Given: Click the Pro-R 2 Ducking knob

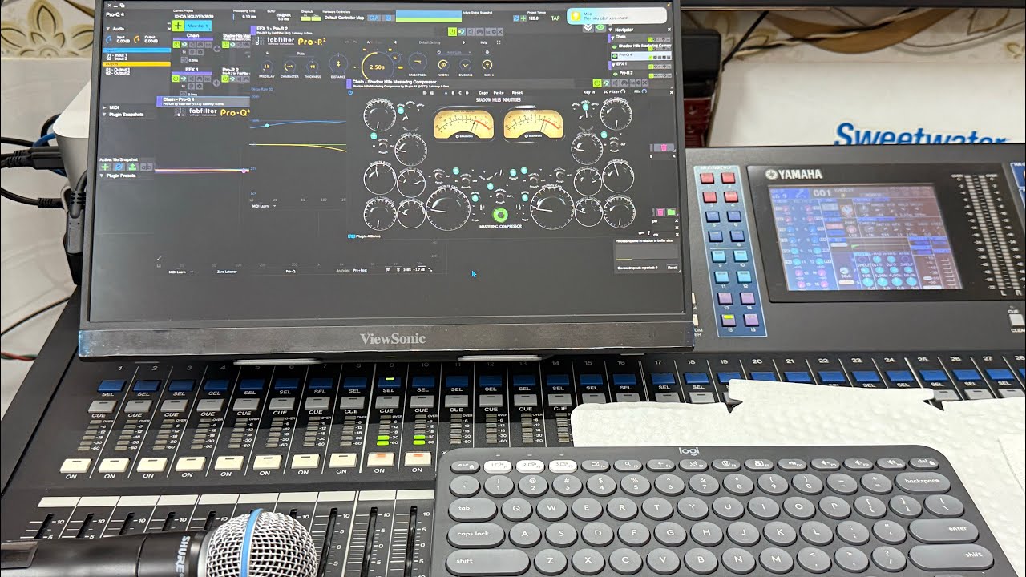Looking at the screenshot, I should pyautogui.click(x=465, y=65).
